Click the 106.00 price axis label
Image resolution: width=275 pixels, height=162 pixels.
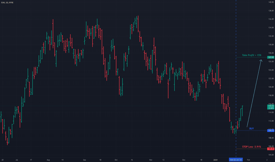coord(271,146)
